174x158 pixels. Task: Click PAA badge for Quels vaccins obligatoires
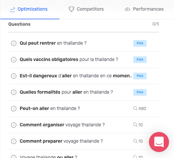pyautogui.click(x=140, y=60)
